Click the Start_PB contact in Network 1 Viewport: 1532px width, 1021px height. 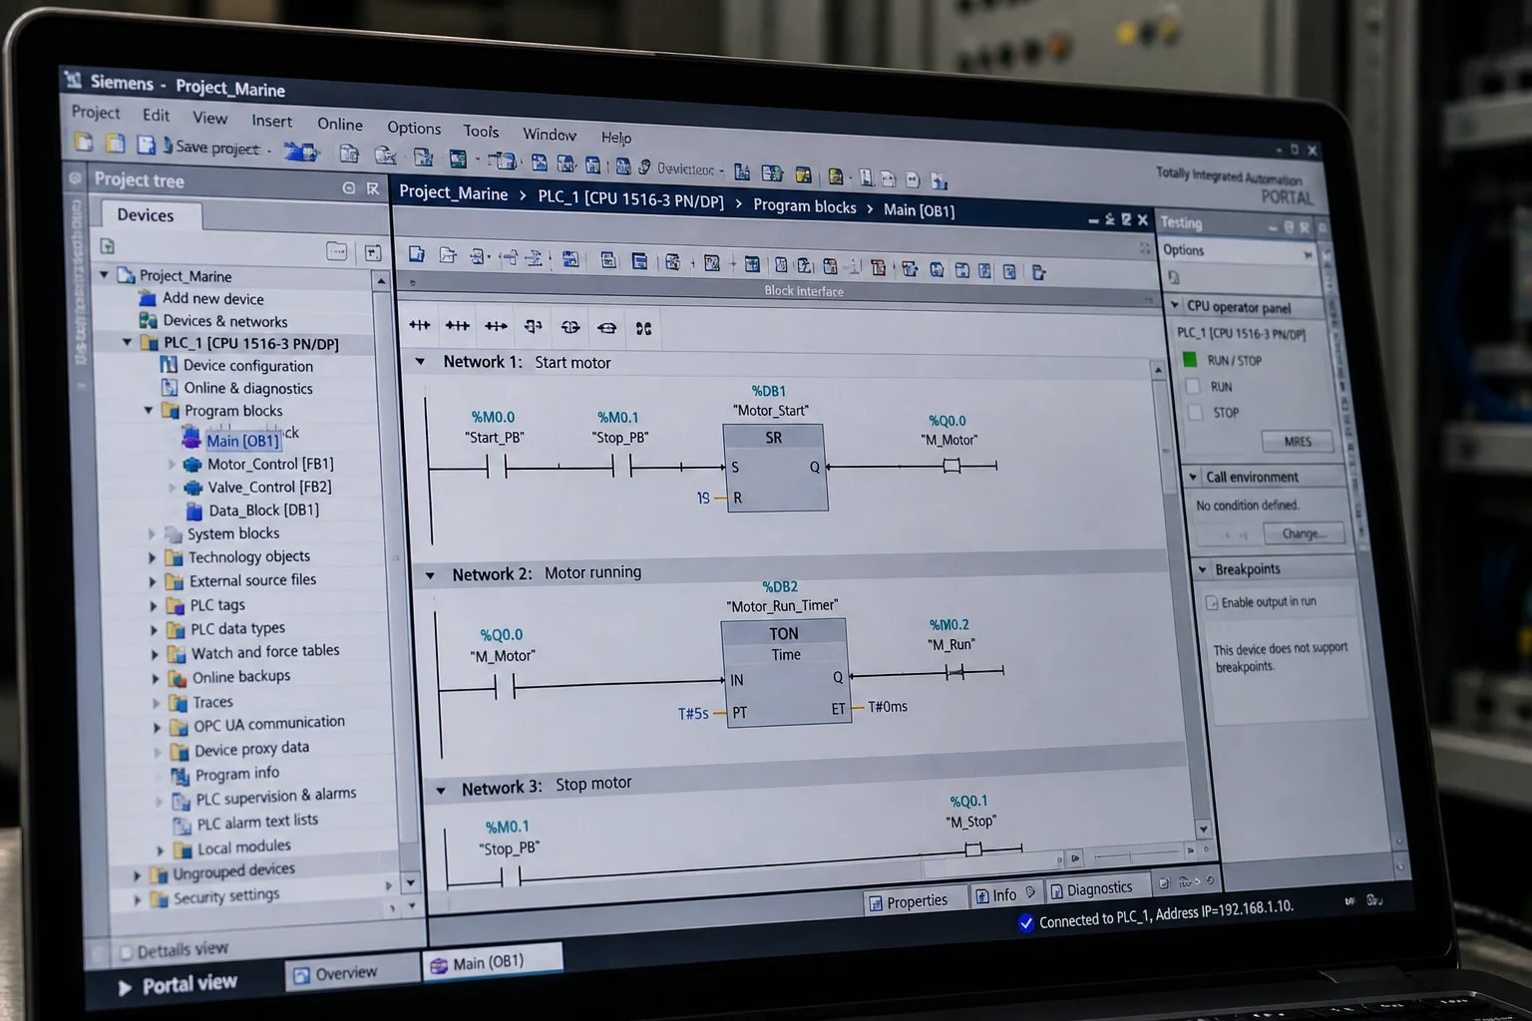click(x=496, y=467)
